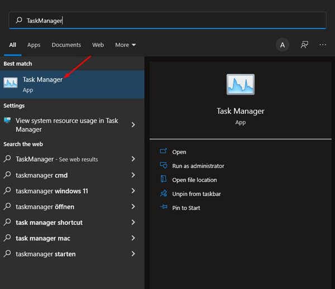The height and width of the screenshot is (289, 335).
Task: Switch to the Documents tab
Action: click(66, 45)
